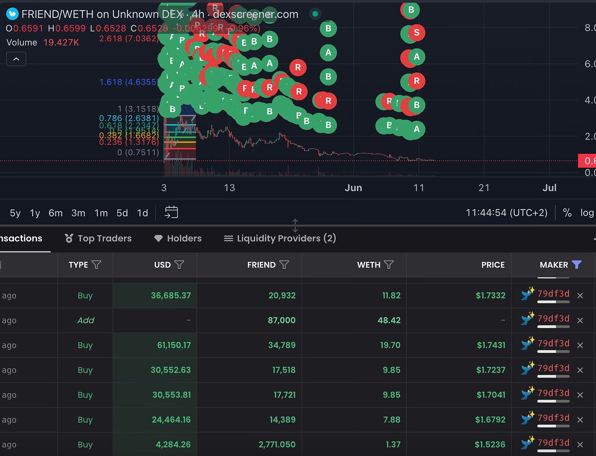Screen dimensions: 596x456
Task: Select the 1d time range
Action: [x=142, y=213]
